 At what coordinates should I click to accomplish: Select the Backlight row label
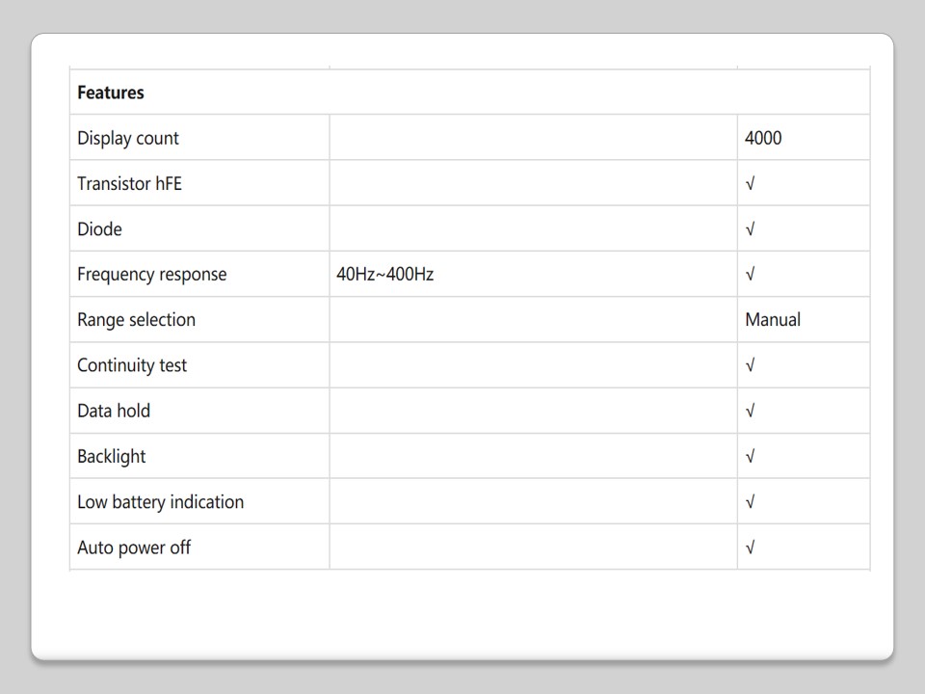[x=111, y=456]
